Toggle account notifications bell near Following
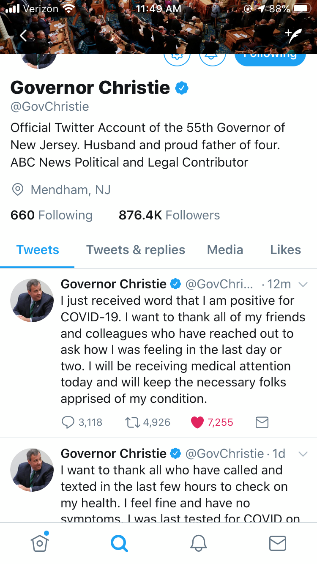Viewport: 317px width, 564px height. [212, 58]
